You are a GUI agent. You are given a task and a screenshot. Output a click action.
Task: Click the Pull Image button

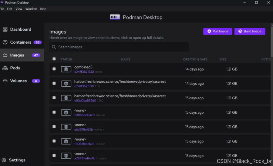pyautogui.click(x=217, y=31)
